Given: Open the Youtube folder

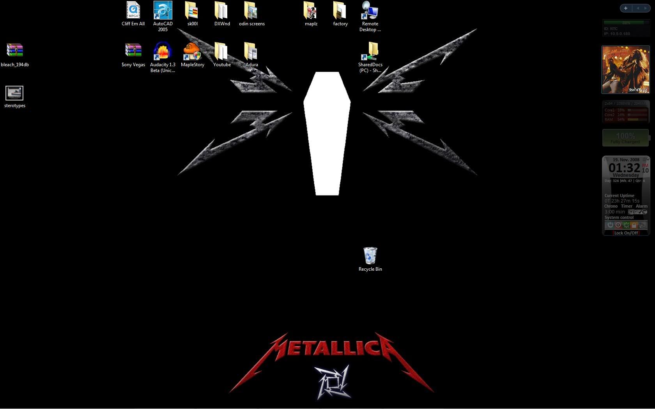Looking at the screenshot, I should pyautogui.click(x=222, y=55).
